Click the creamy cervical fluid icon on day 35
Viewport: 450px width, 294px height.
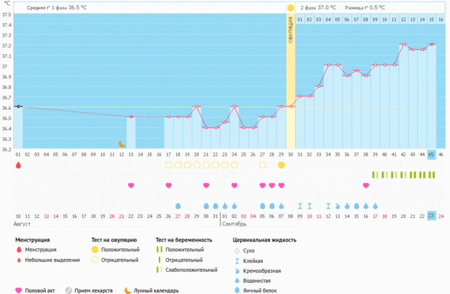coord(338,206)
